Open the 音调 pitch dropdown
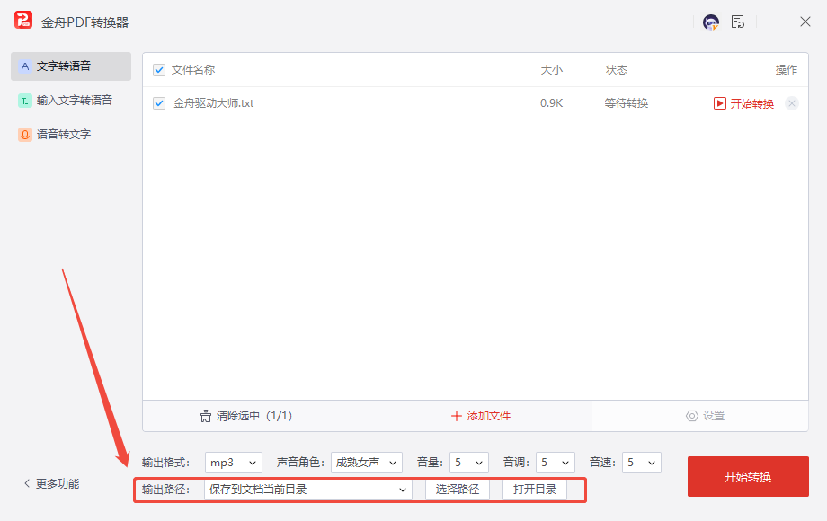 coord(555,463)
